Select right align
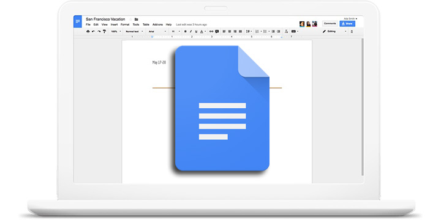This screenshot has height=220, width=441. point(235,31)
